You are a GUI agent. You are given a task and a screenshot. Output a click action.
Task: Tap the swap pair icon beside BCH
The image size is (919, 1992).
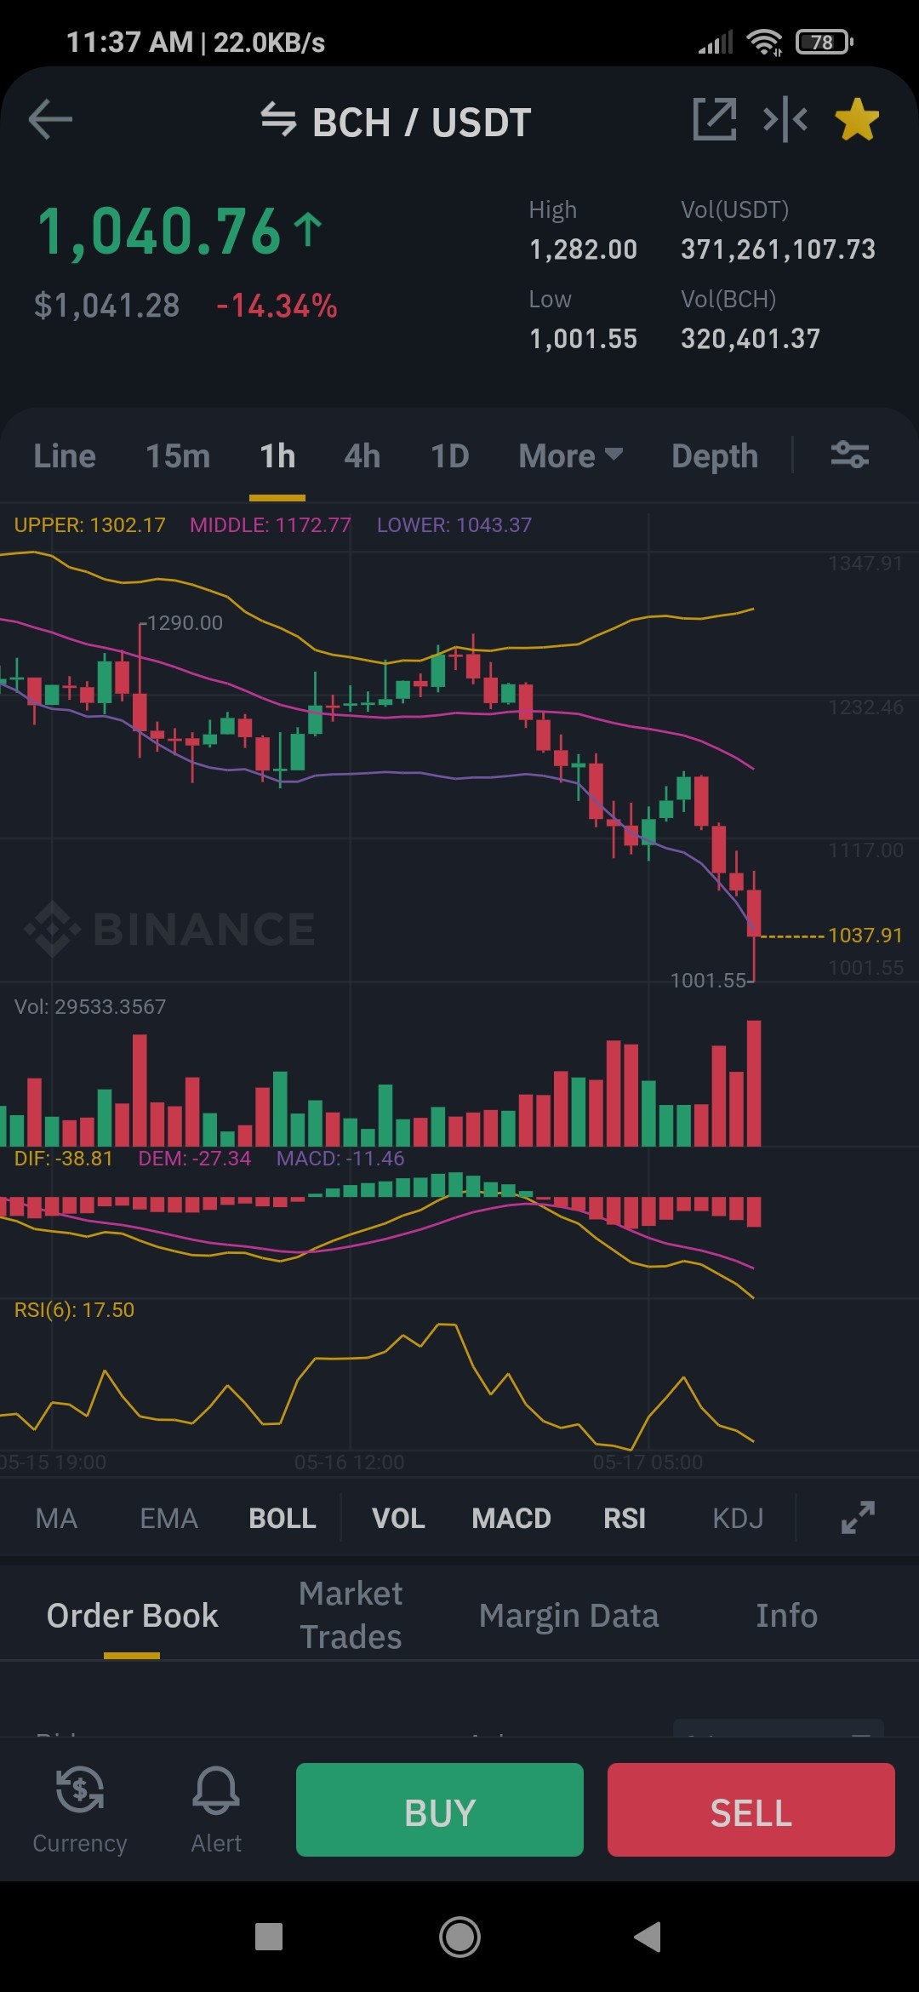tap(278, 119)
